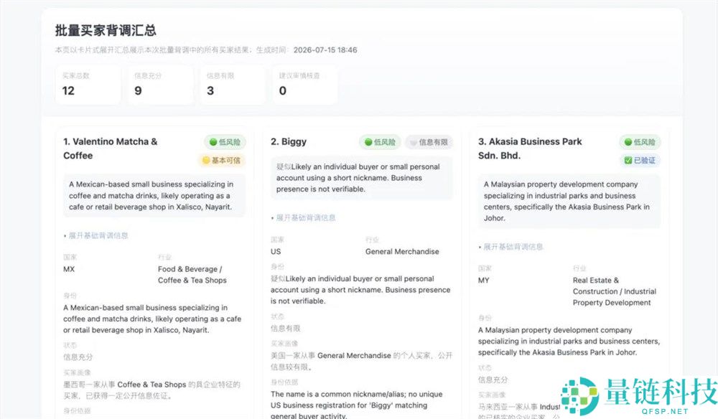Expand basic info for Akasia Business Park
Screen dimensions: 718x419
[511, 247]
